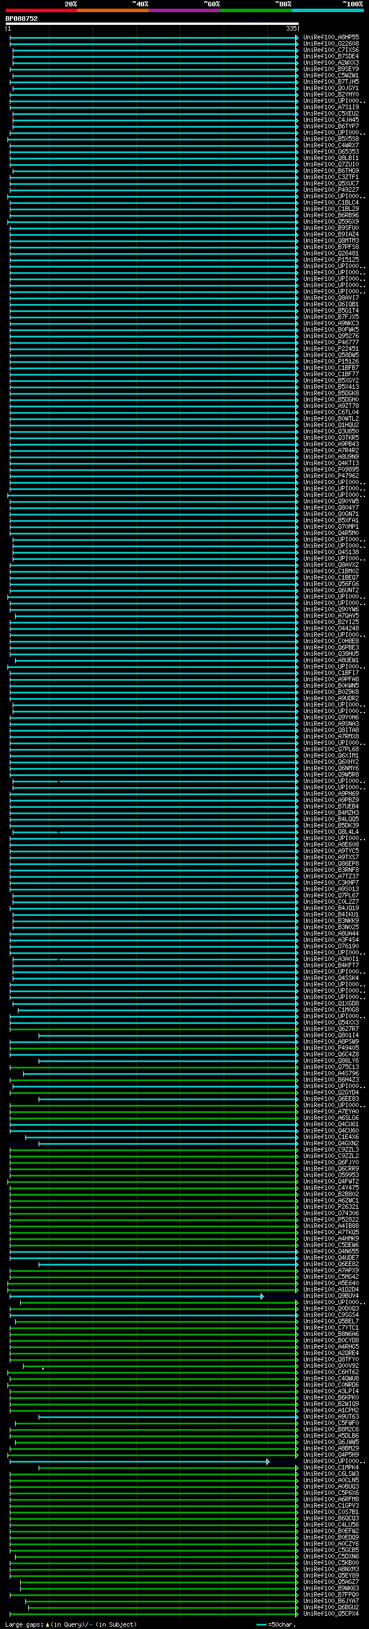369x1629 pixels.
Task: Select hit UniRef100_C1E4X6
Action: pos(331,1137)
